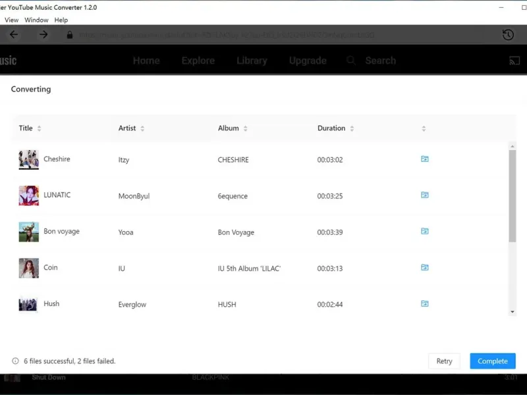The width and height of the screenshot is (527, 395).
Task: Click the scrollbar up arrow
Action: pos(513,146)
